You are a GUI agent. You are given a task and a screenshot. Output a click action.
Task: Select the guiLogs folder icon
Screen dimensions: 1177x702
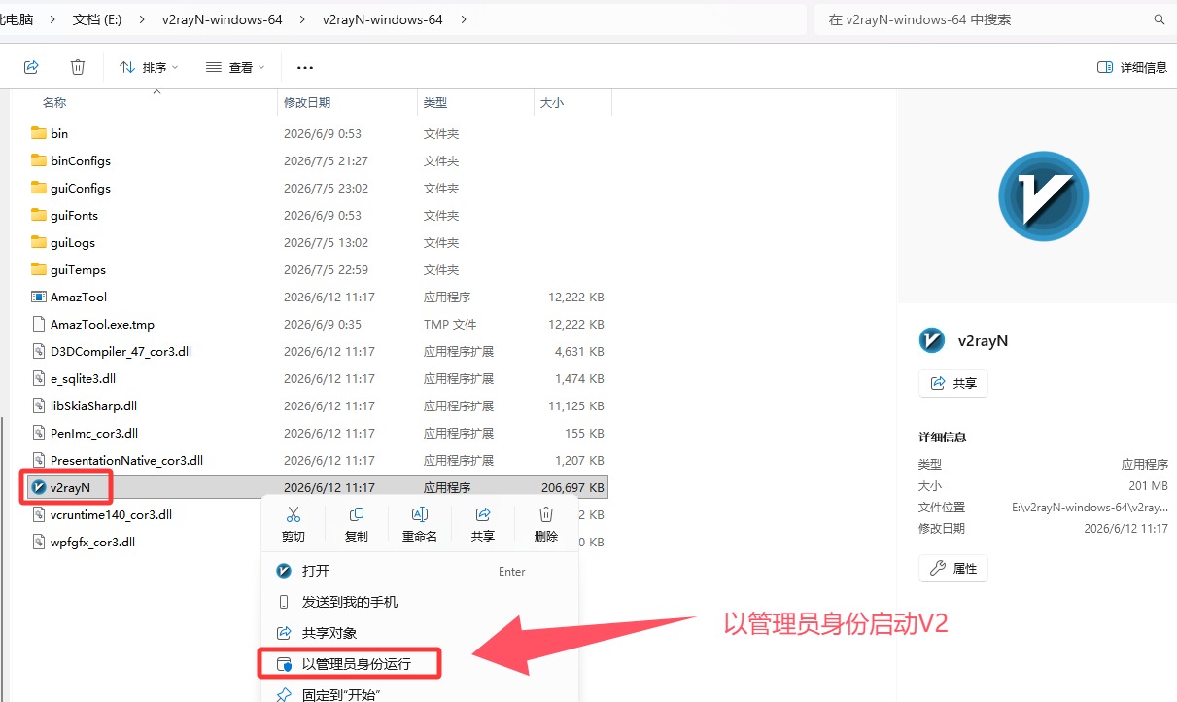pyautogui.click(x=39, y=242)
